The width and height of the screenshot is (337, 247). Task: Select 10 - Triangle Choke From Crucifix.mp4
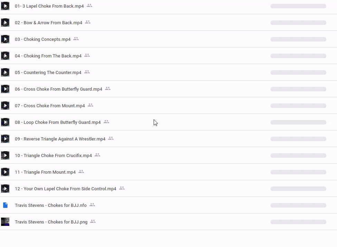[53, 155]
